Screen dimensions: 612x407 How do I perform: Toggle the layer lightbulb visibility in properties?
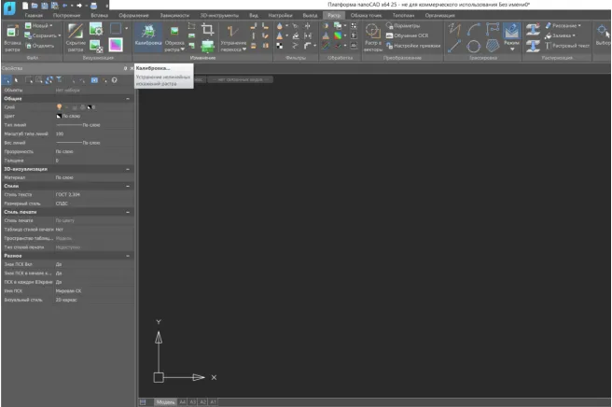click(x=60, y=107)
